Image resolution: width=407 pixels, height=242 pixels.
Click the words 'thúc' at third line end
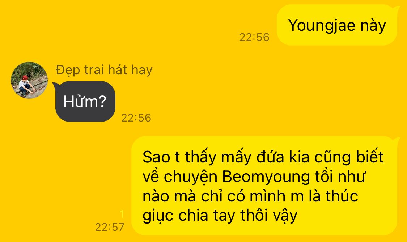pyautogui.click(x=342, y=196)
